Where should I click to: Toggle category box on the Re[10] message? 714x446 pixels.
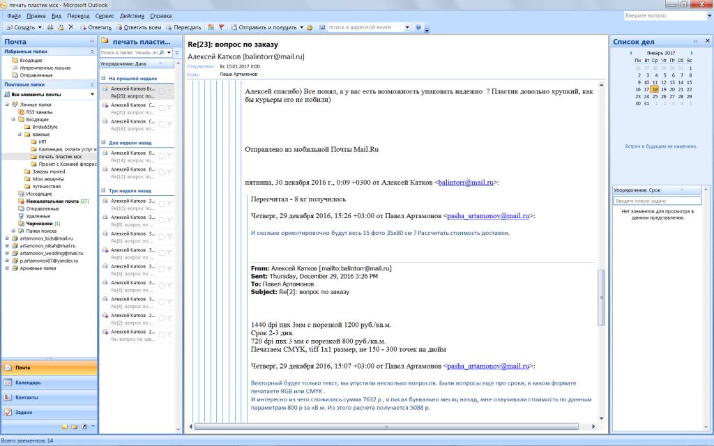[x=161, y=204]
